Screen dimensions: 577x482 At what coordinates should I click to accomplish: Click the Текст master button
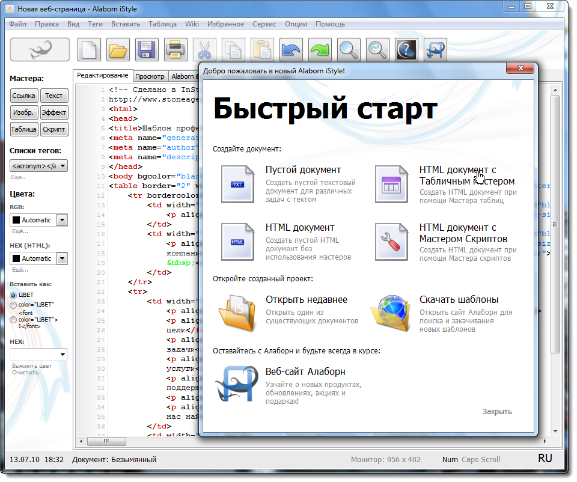click(x=53, y=96)
